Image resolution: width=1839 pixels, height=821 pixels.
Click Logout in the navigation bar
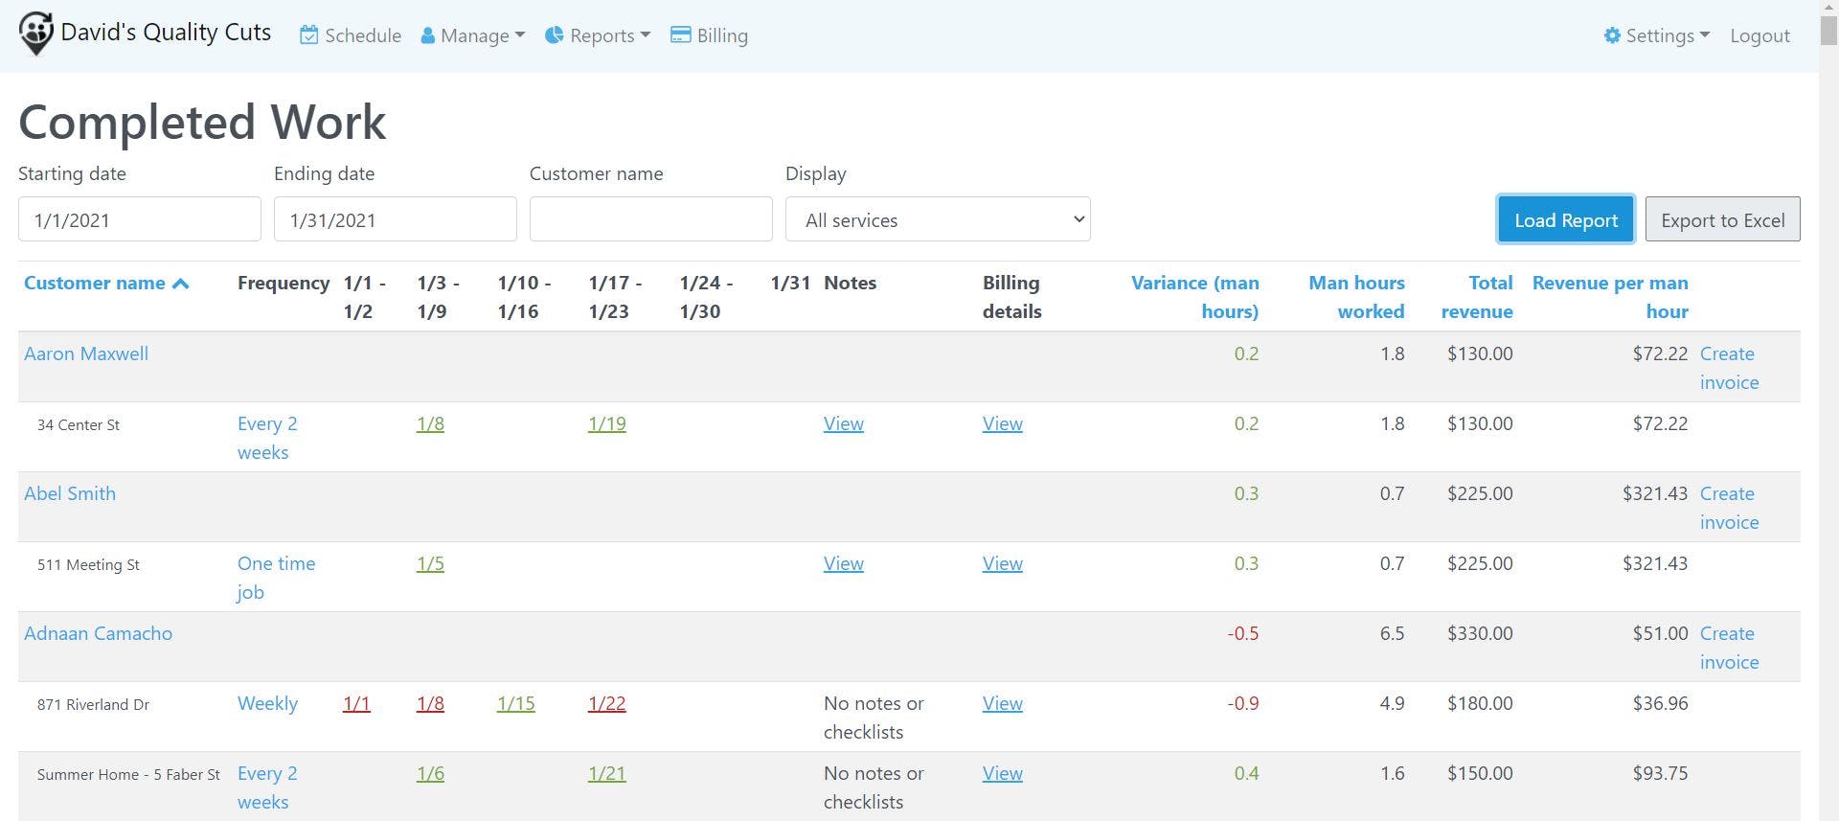(1760, 35)
